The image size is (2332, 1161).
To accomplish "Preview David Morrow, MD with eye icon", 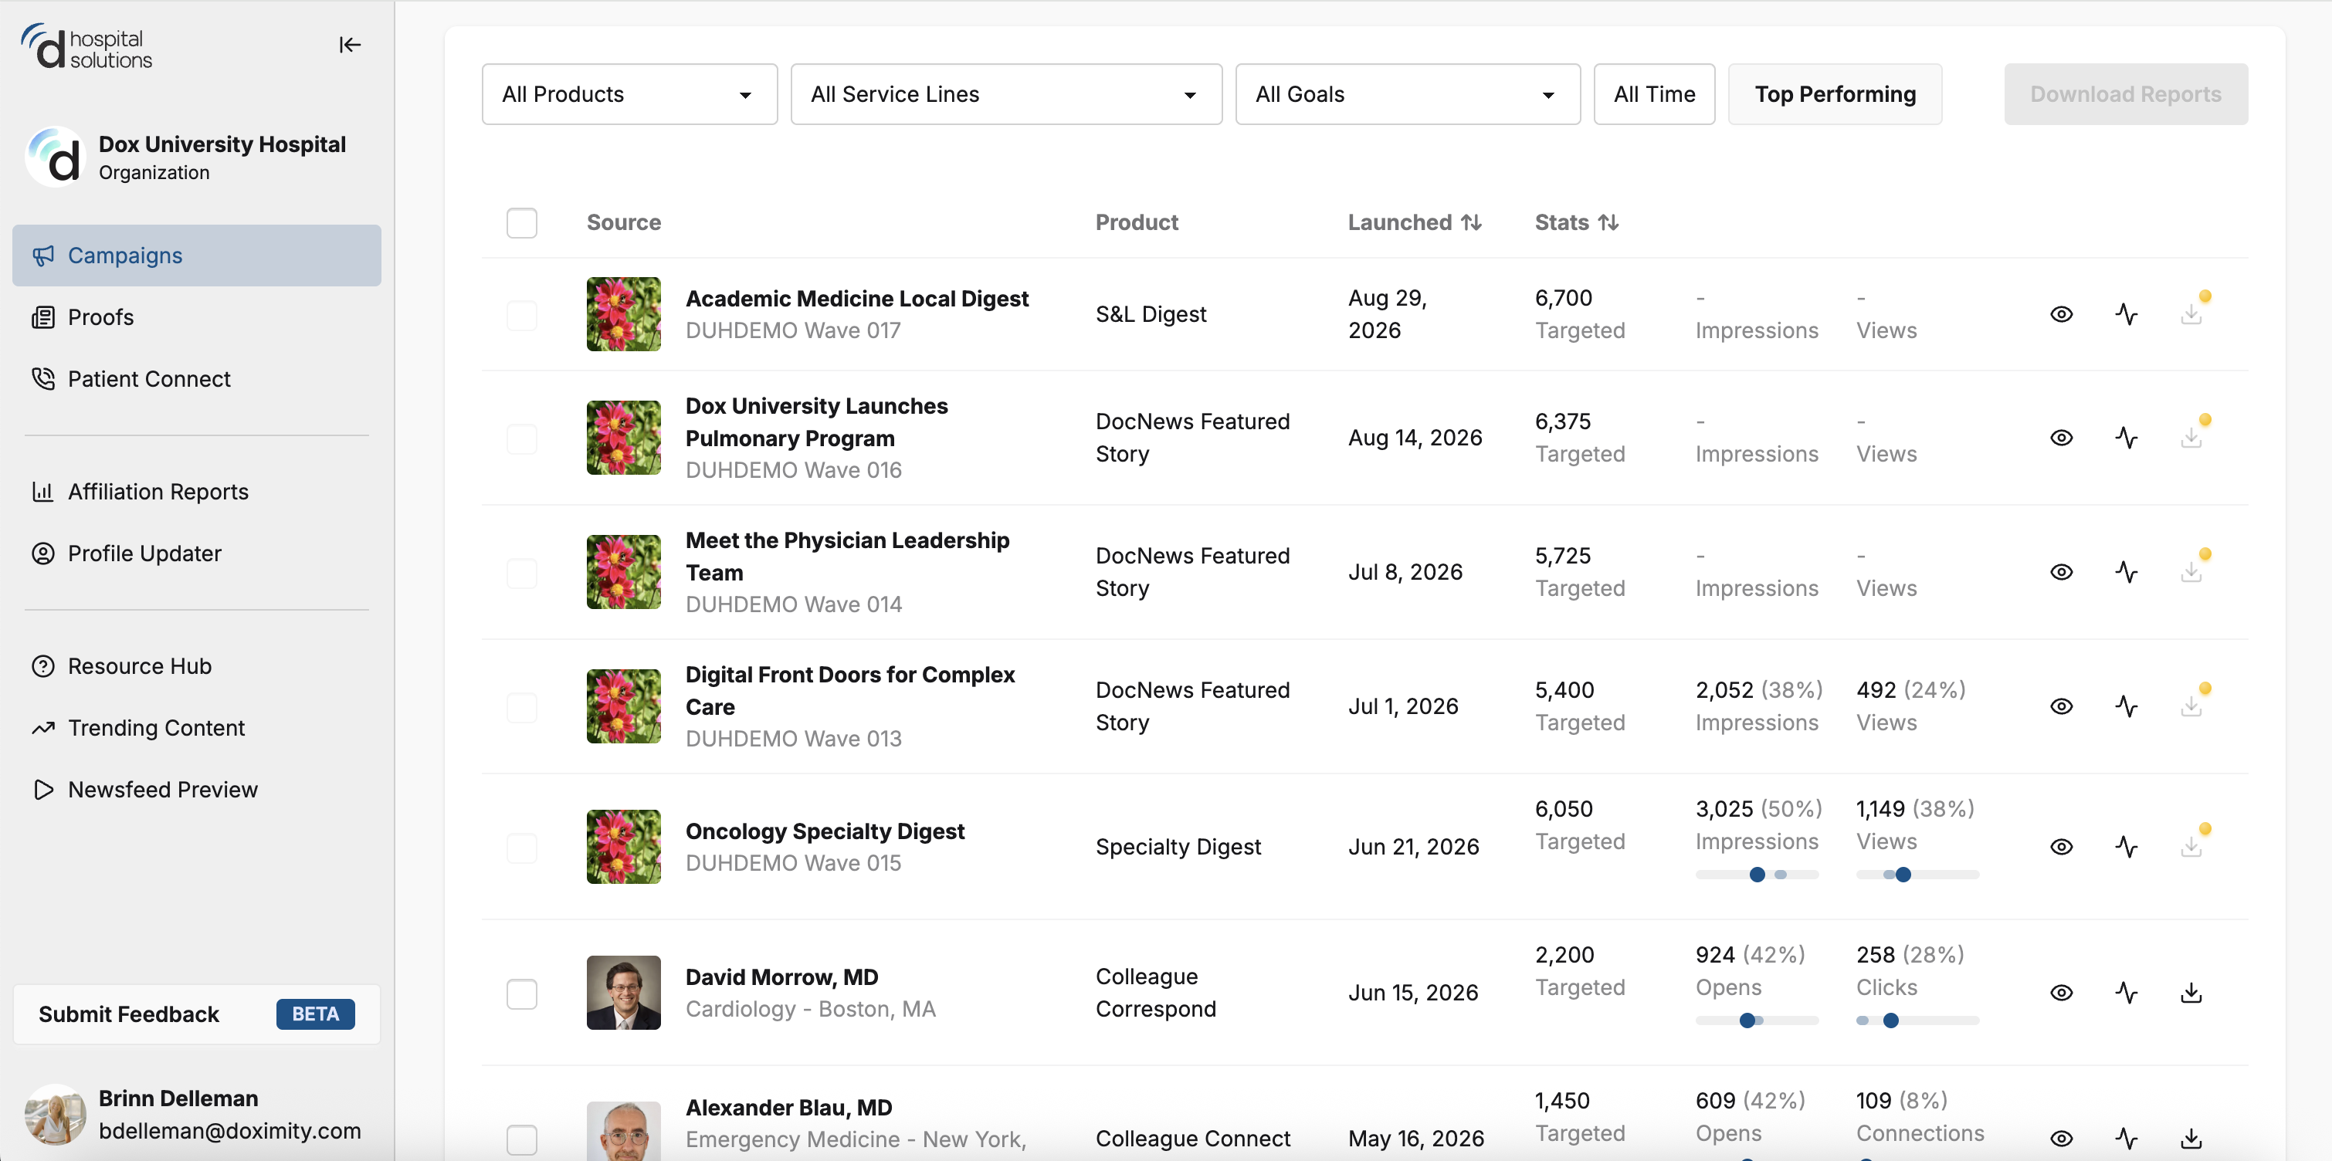I will click(x=2061, y=993).
